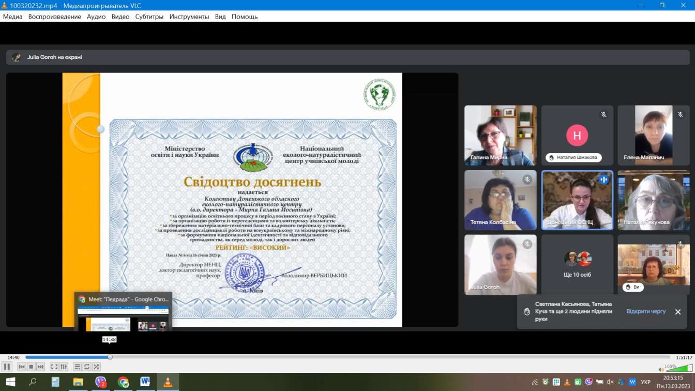
Task: Open the Медиа menu
Action: pyautogui.click(x=13, y=17)
